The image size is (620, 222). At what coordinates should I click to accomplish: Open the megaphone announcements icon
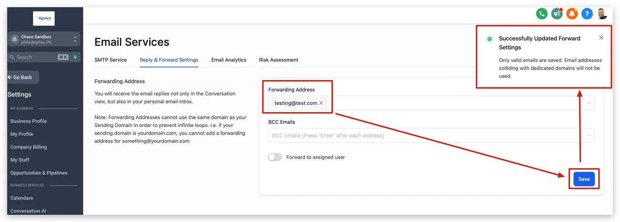[557, 14]
